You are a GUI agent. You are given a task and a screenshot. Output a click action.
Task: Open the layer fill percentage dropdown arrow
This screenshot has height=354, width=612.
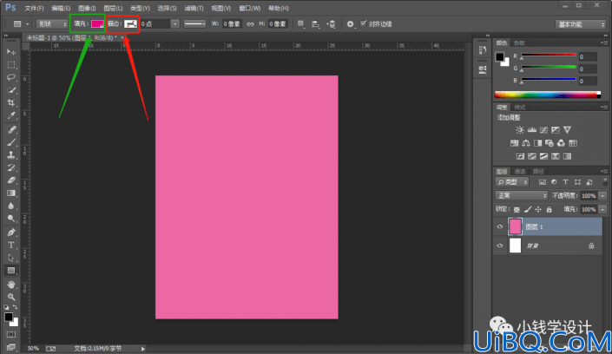coord(602,210)
